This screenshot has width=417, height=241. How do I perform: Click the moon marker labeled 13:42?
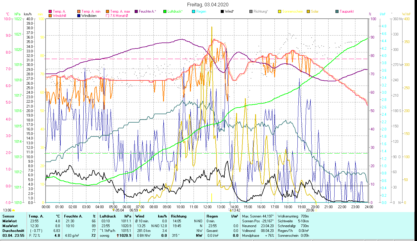pos(230,210)
